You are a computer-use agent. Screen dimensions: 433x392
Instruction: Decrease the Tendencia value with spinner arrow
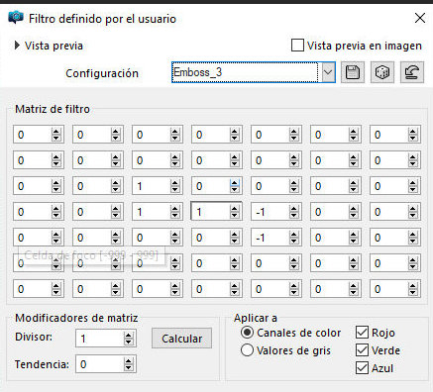pos(129,368)
